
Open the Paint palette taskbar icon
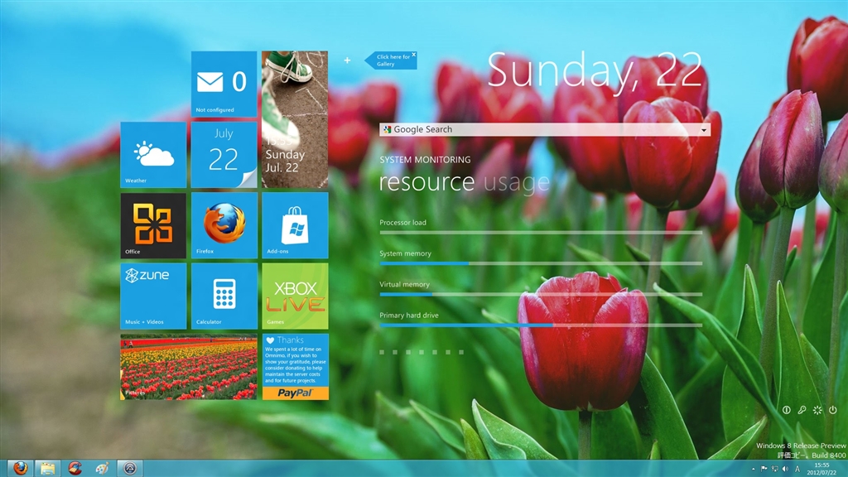click(x=102, y=468)
